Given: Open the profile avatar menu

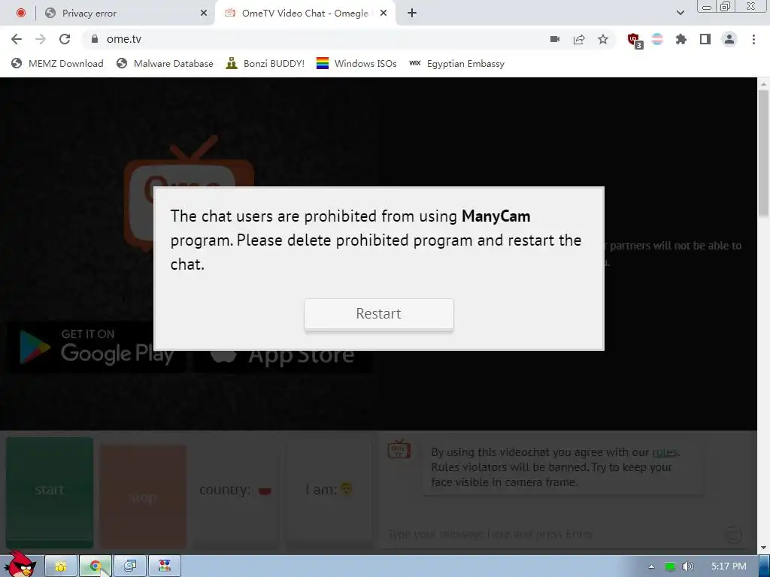Looking at the screenshot, I should (x=729, y=39).
